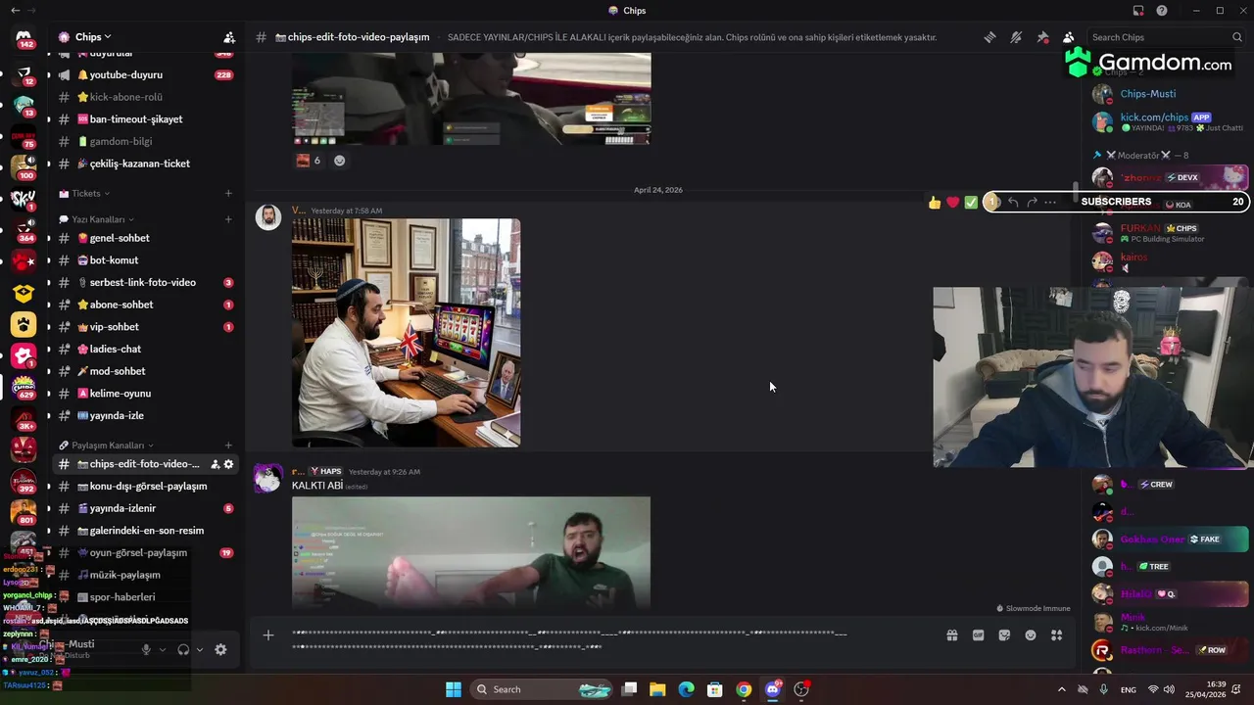Open kick.com/chips app member

[x=1166, y=122]
